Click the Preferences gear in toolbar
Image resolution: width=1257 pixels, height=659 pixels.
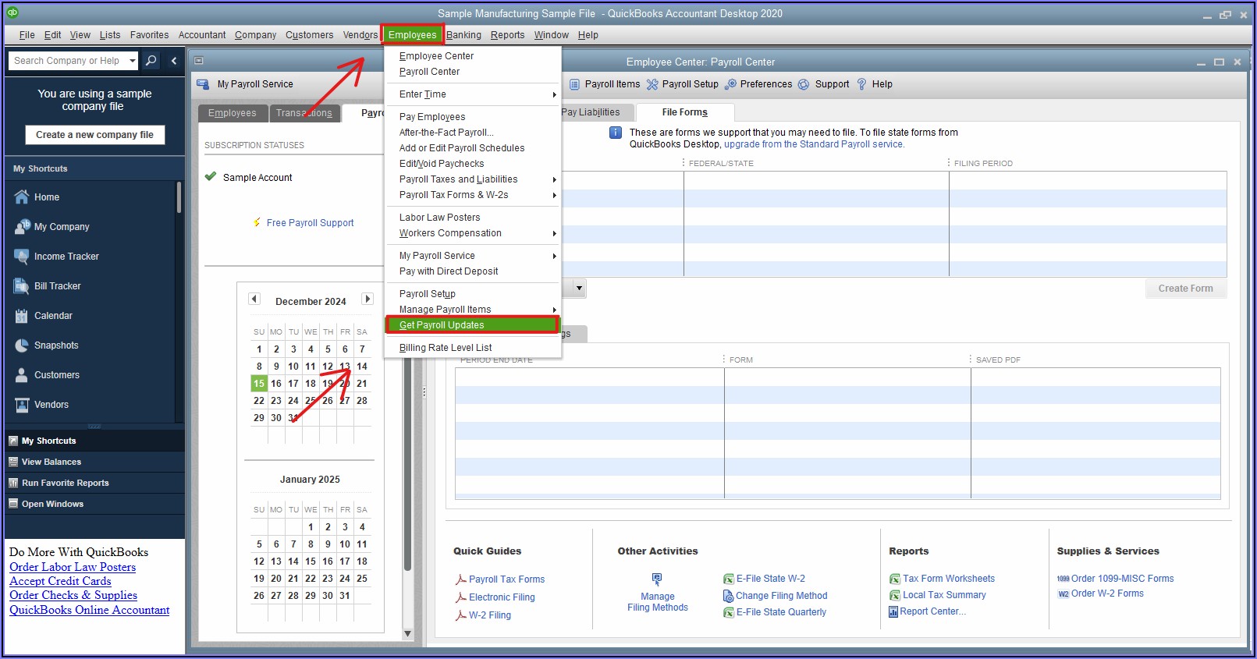click(x=731, y=84)
